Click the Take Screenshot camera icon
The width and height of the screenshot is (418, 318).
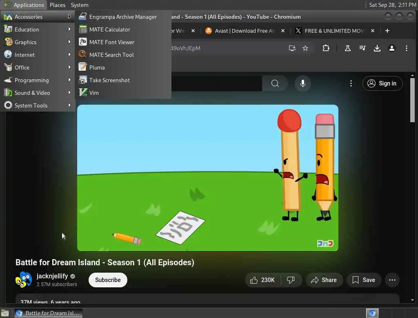tap(82, 80)
